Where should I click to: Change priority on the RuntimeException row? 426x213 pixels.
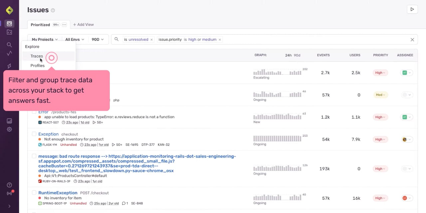click(380, 198)
